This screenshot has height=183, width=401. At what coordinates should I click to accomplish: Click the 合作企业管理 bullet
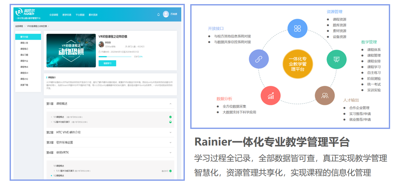[359, 108]
